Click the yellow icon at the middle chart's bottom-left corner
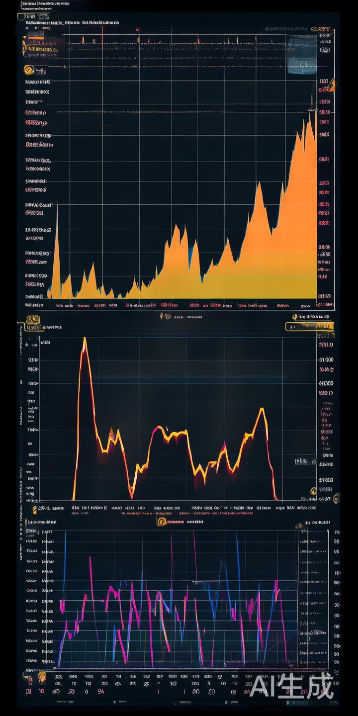 click(x=35, y=509)
